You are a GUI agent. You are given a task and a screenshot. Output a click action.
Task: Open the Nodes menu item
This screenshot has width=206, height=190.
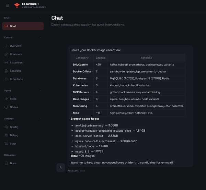(x=14, y=107)
